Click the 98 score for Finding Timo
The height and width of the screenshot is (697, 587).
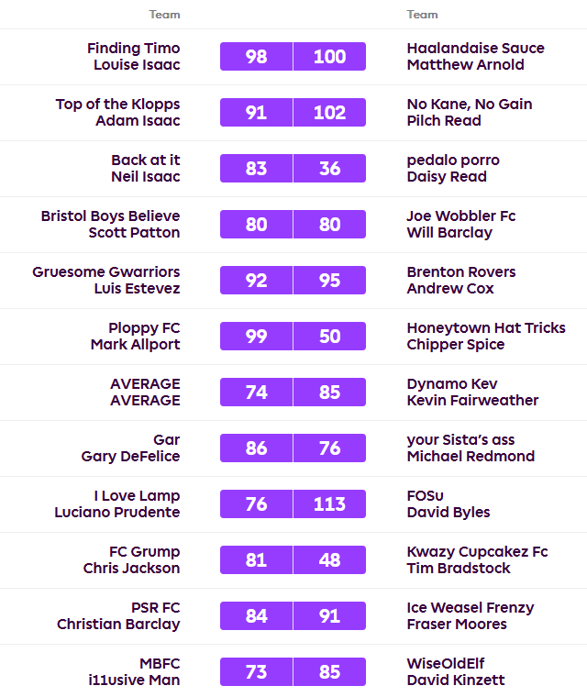(257, 57)
